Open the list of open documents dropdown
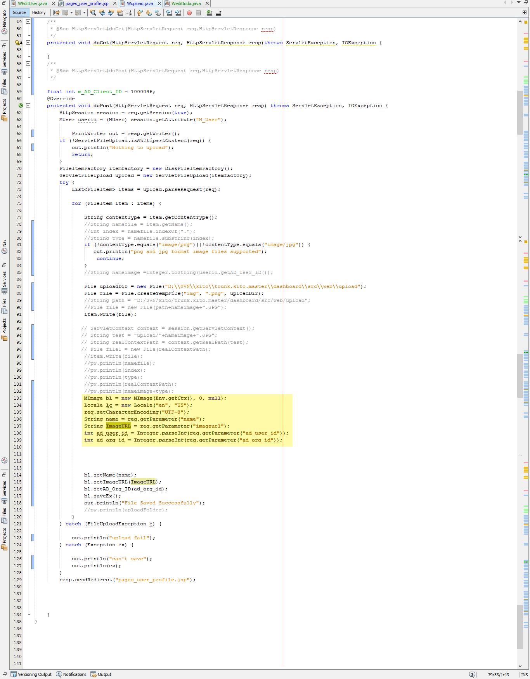 (x=518, y=3)
